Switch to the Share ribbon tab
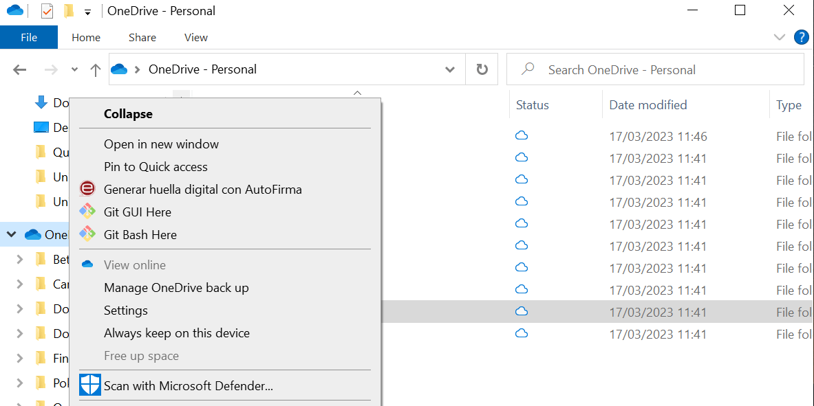This screenshot has height=406, width=814. (x=142, y=37)
